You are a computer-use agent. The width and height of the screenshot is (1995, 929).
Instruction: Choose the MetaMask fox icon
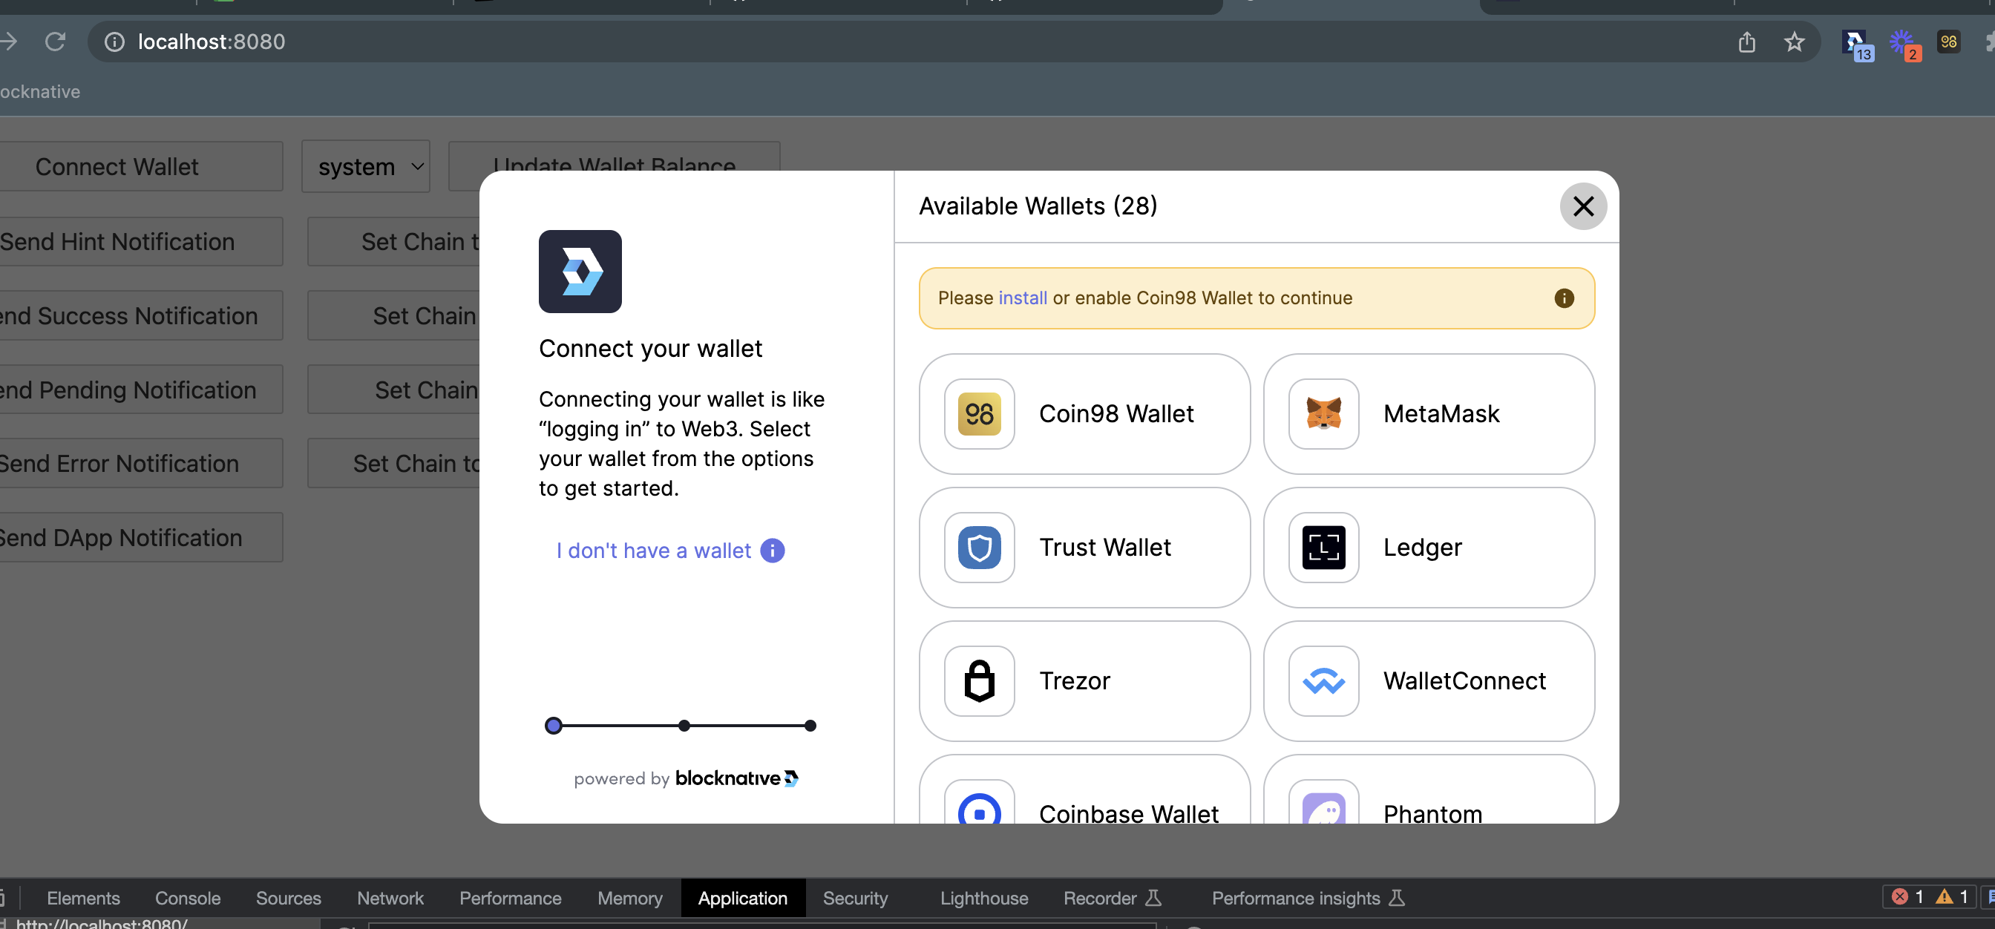(1323, 414)
